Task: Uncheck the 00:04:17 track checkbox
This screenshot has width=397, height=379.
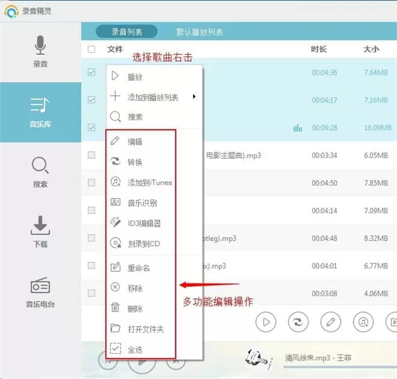Action: (91, 100)
